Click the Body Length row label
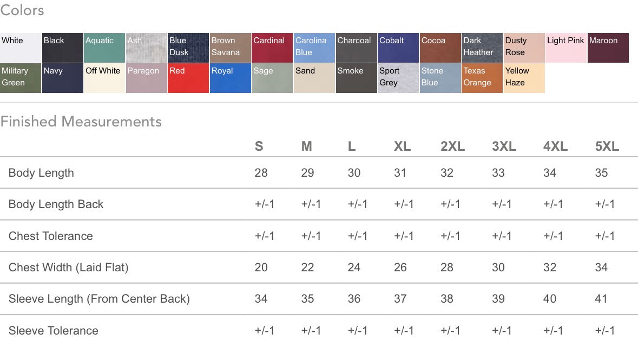 [41, 173]
